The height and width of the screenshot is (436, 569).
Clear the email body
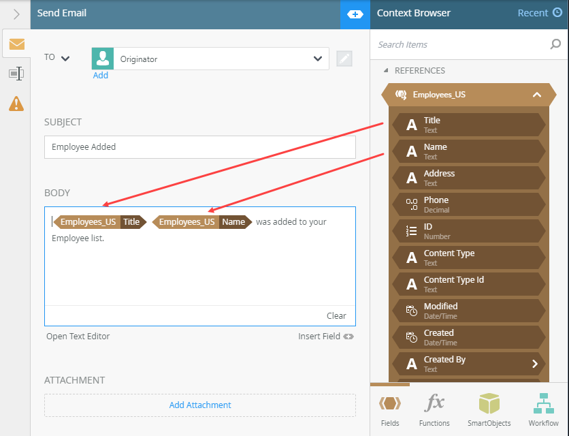pyautogui.click(x=336, y=315)
